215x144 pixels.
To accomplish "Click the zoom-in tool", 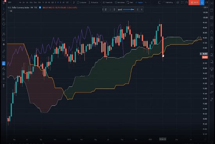I will point(4,56).
